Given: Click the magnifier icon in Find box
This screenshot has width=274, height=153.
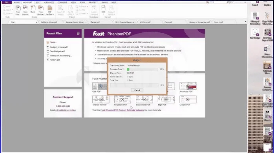Looking at the screenshot, I should (228, 2).
